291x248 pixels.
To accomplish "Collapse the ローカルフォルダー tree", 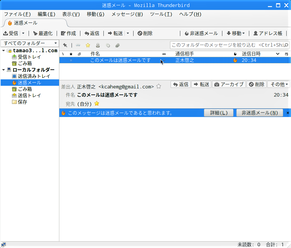I will click(x=4, y=70).
